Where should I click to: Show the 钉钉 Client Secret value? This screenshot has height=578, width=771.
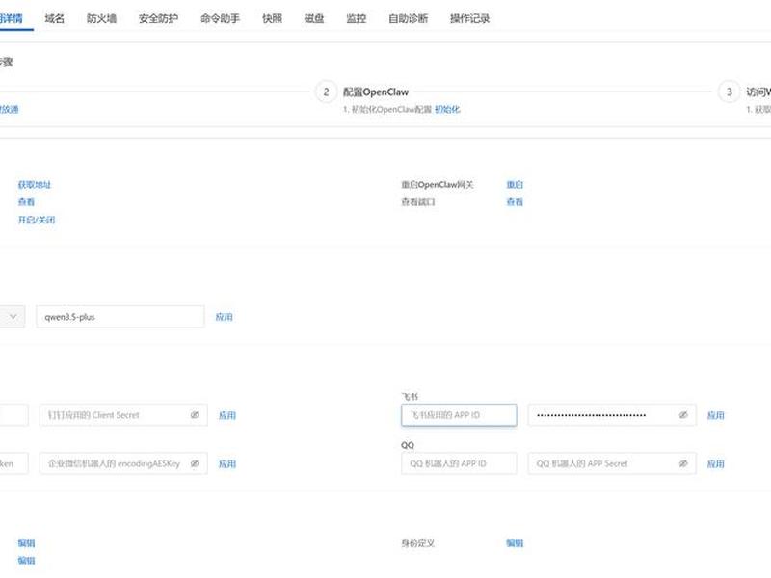(x=195, y=415)
